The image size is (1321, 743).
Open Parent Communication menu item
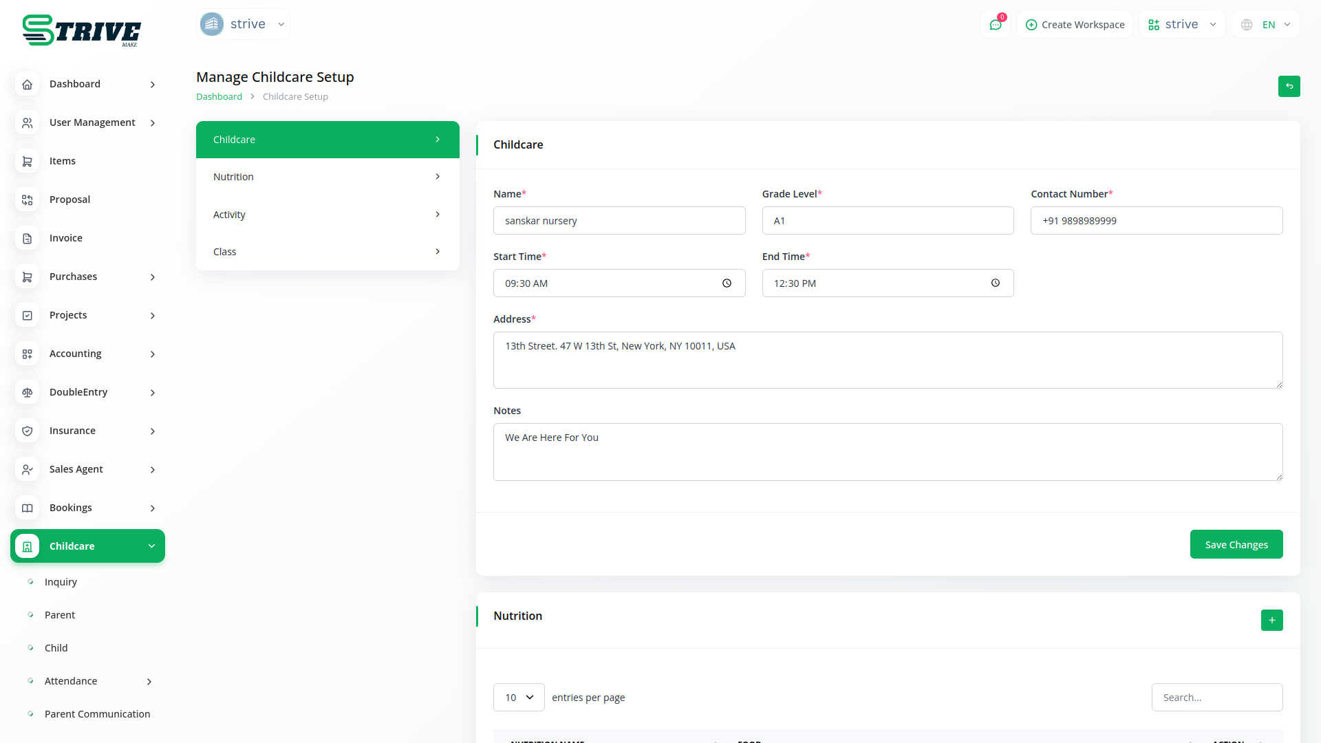click(x=97, y=714)
